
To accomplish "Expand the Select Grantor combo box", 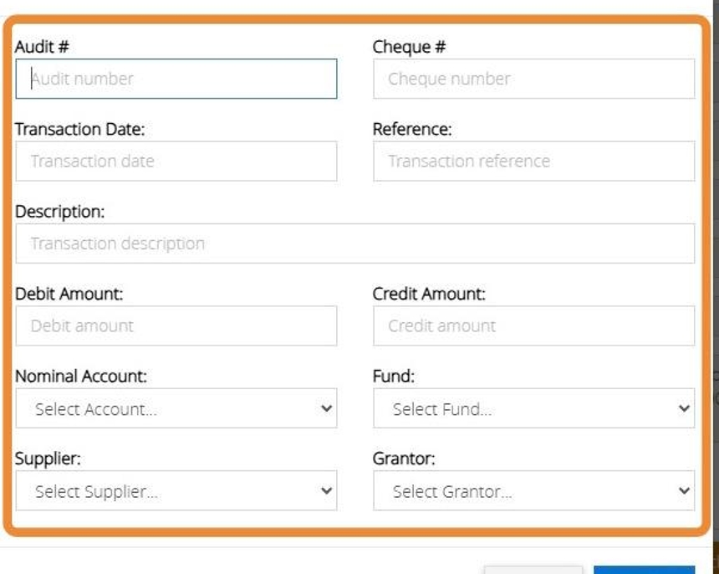I will click(533, 491).
